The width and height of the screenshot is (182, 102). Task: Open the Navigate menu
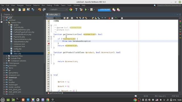click(x=20, y=5)
